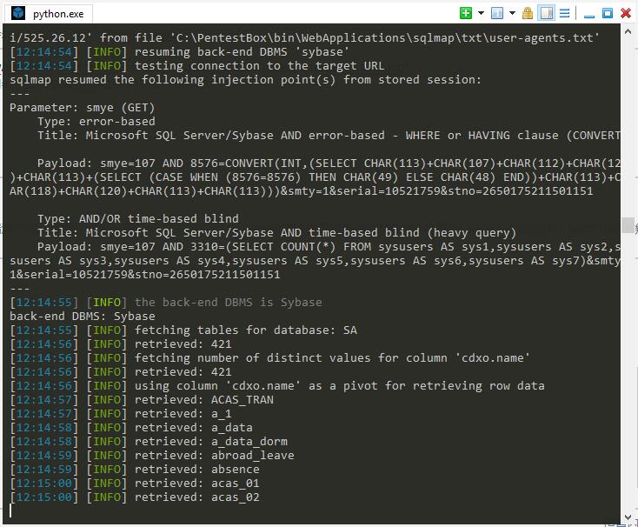The width and height of the screenshot is (638, 527).
Task: Toggle the console lock padlock icon
Action: 528,13
